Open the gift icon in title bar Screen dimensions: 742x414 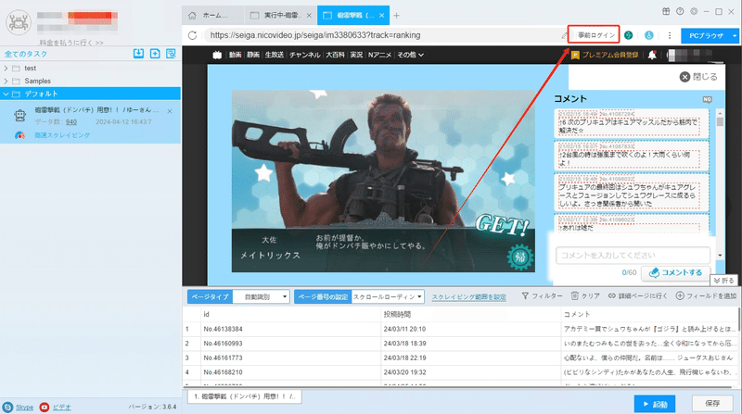666,11
